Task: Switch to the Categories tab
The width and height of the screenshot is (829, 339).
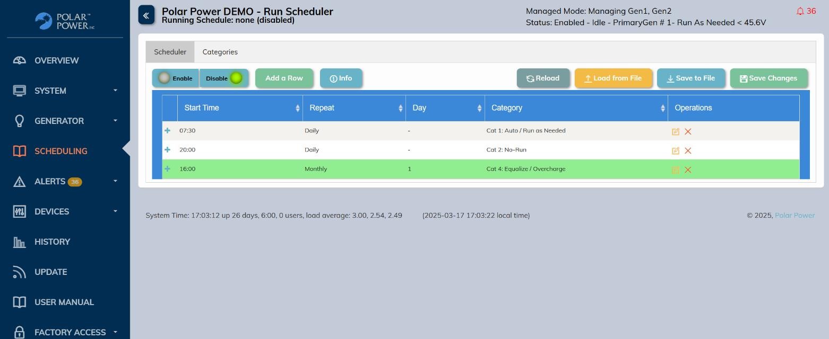Action: [x=220, y=52]
